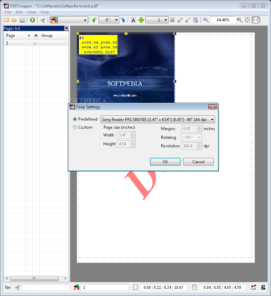The width and height of the screenshot is (271, 296).
Task: Click the floppy disk save icon
Action: pos(22,20)
